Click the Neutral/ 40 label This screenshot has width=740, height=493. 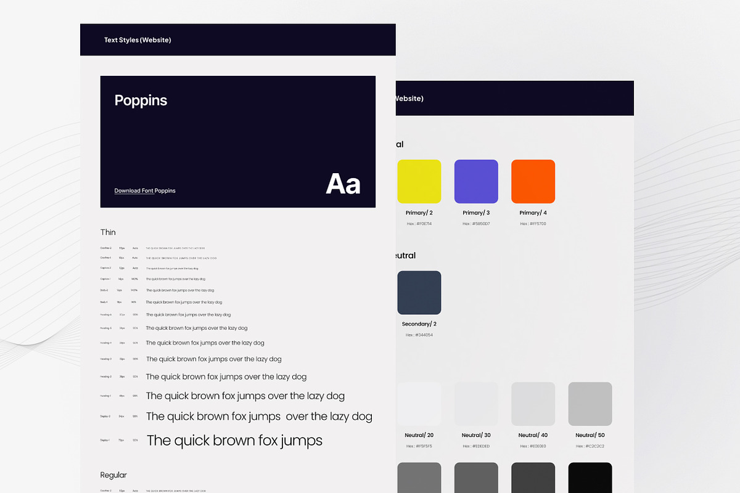533,435
